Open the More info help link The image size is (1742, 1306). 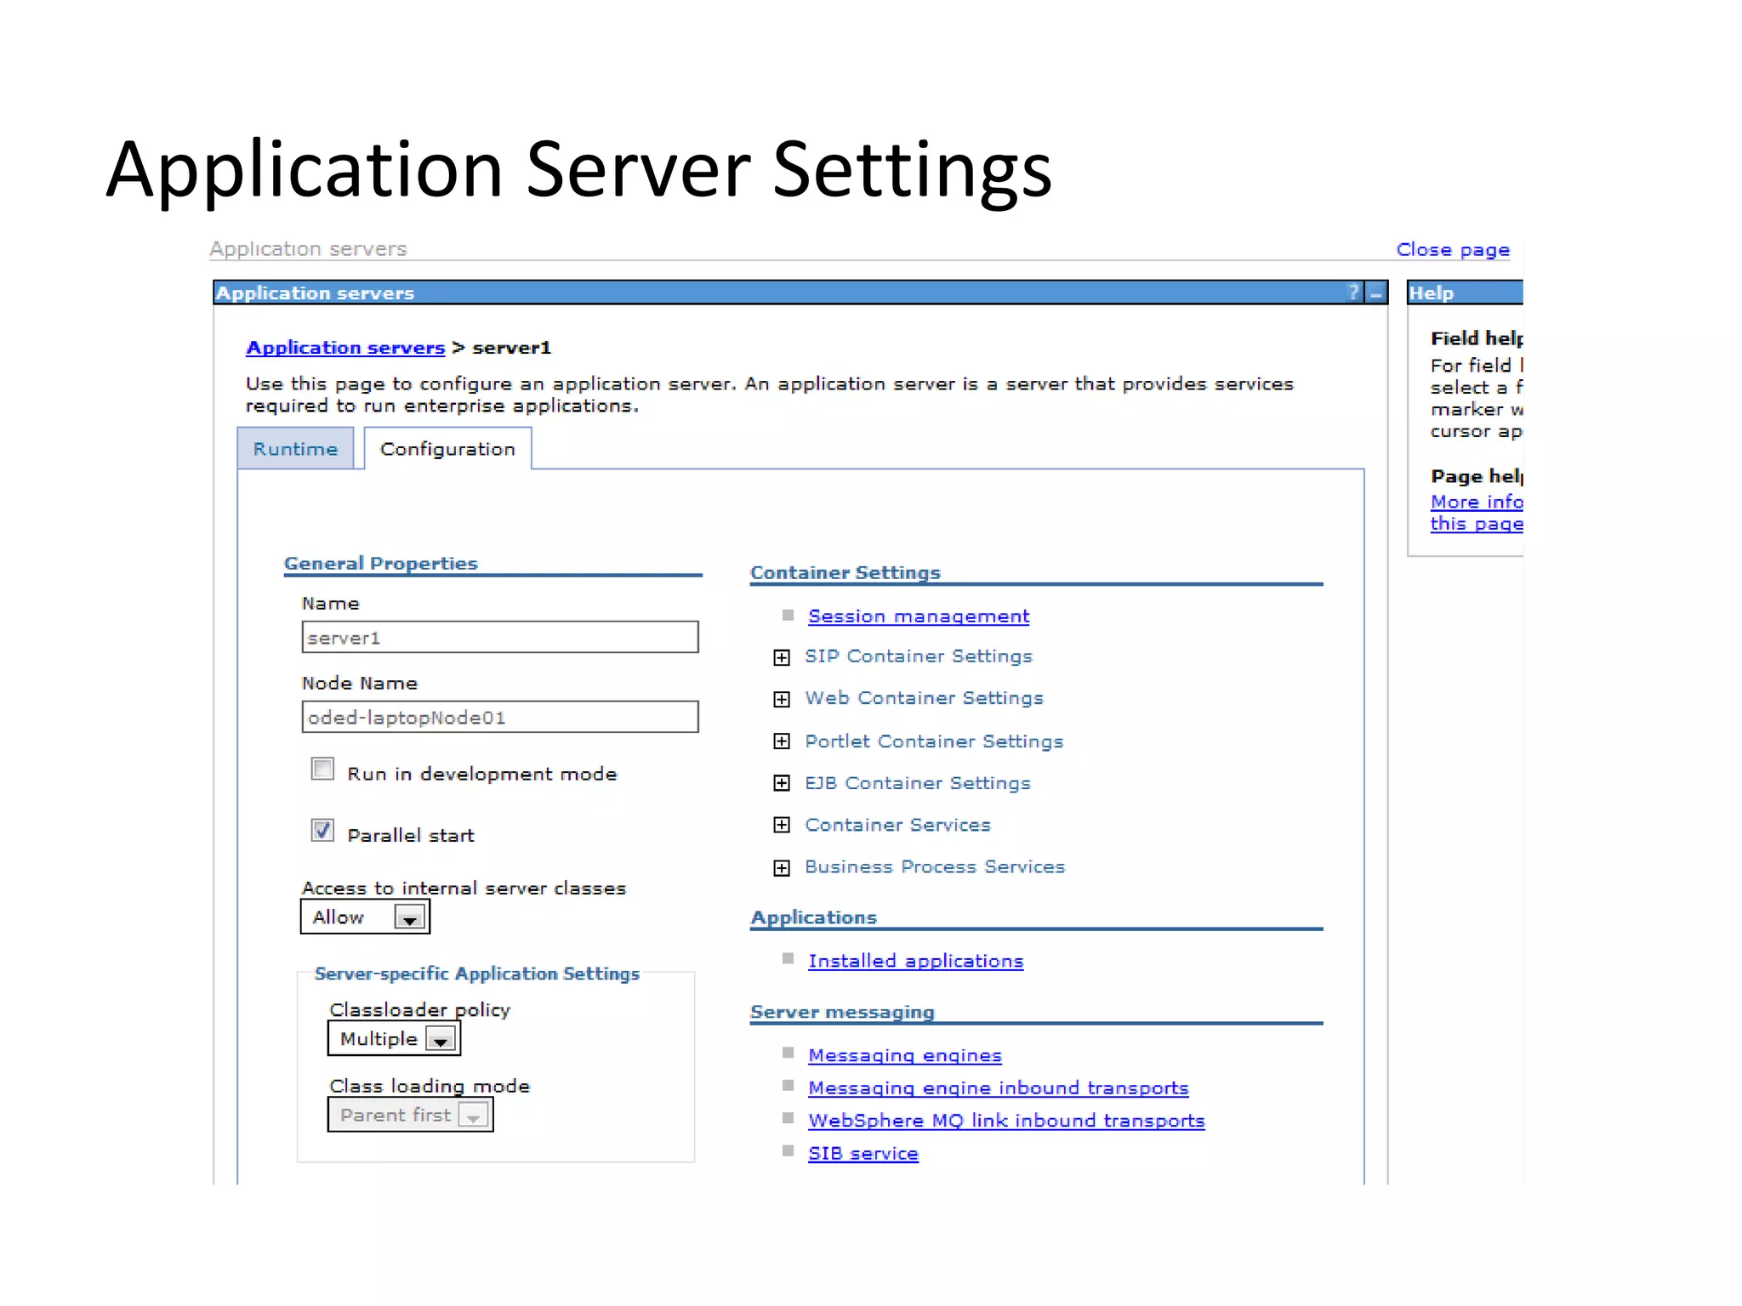[x=1477, y=513]
